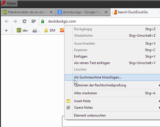The width and height of the screenshot is (160, 127).
Task: Click the DuckDuckGo search box
Action: (111, 123)
